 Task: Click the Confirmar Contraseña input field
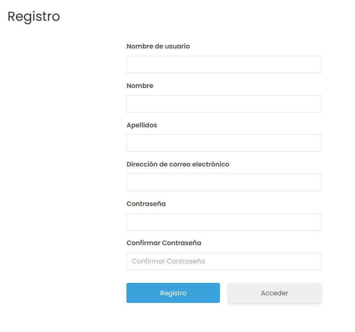click(x=224, y=261)
